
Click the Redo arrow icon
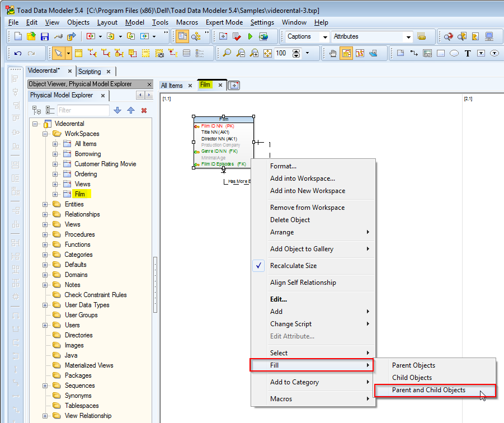pos(31,53)
